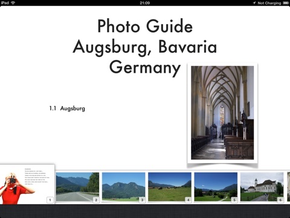This screenshot has height=218, width=290.
Task: Tap the Wi-Fi status icon
Action: click(13, 3)
